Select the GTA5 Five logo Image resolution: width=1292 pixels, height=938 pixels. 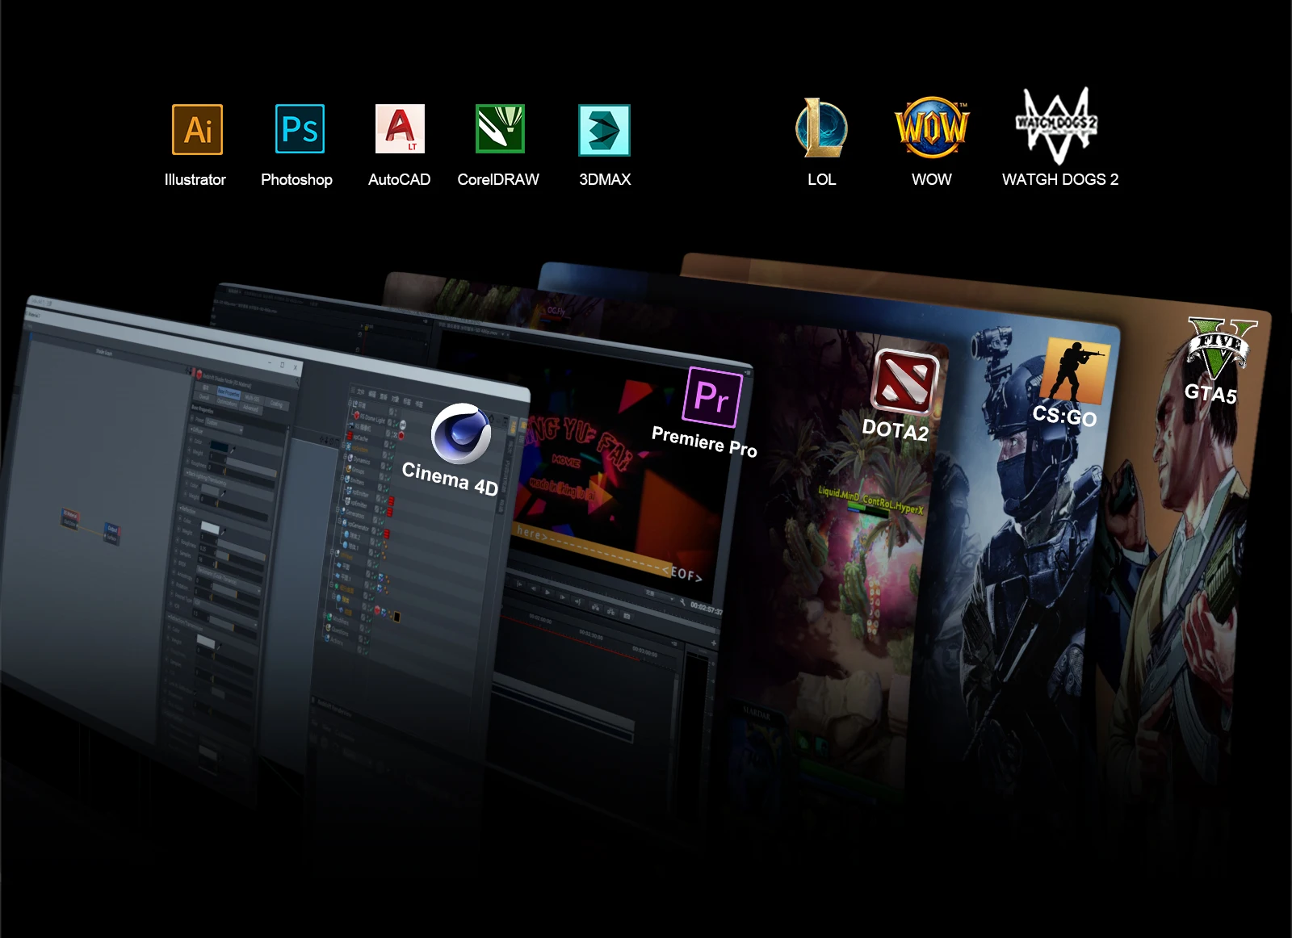coord(1222,347)
